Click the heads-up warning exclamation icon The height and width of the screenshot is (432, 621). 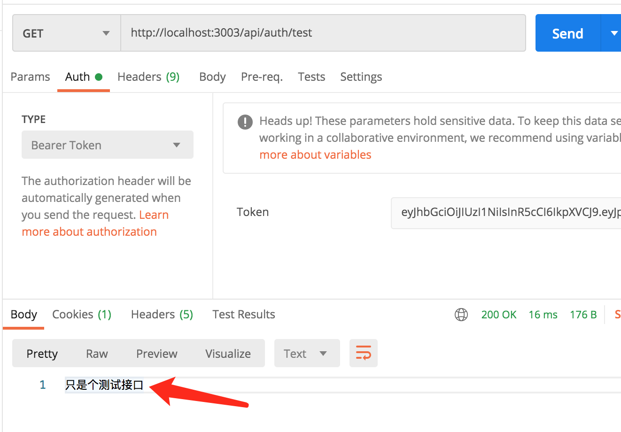click(x=245, y=122)
